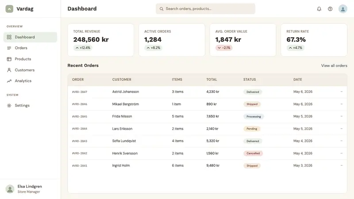Open row actions for order #VRD-2844
This screenshot has width=354, height=199.
[x=341, y=129]
